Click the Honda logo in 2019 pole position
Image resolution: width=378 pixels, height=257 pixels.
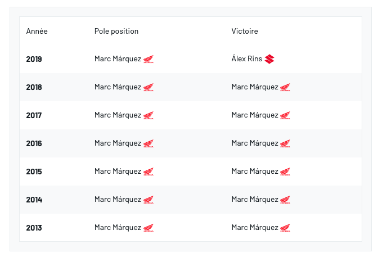click(148, 59)
